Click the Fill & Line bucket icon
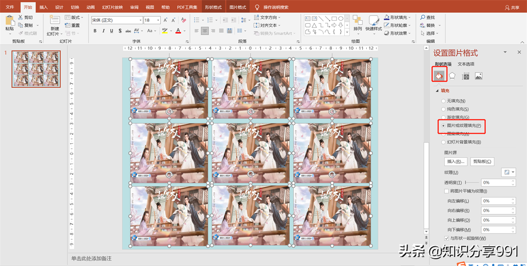Screen dimensions: 527x266 [x=439, y=76]
